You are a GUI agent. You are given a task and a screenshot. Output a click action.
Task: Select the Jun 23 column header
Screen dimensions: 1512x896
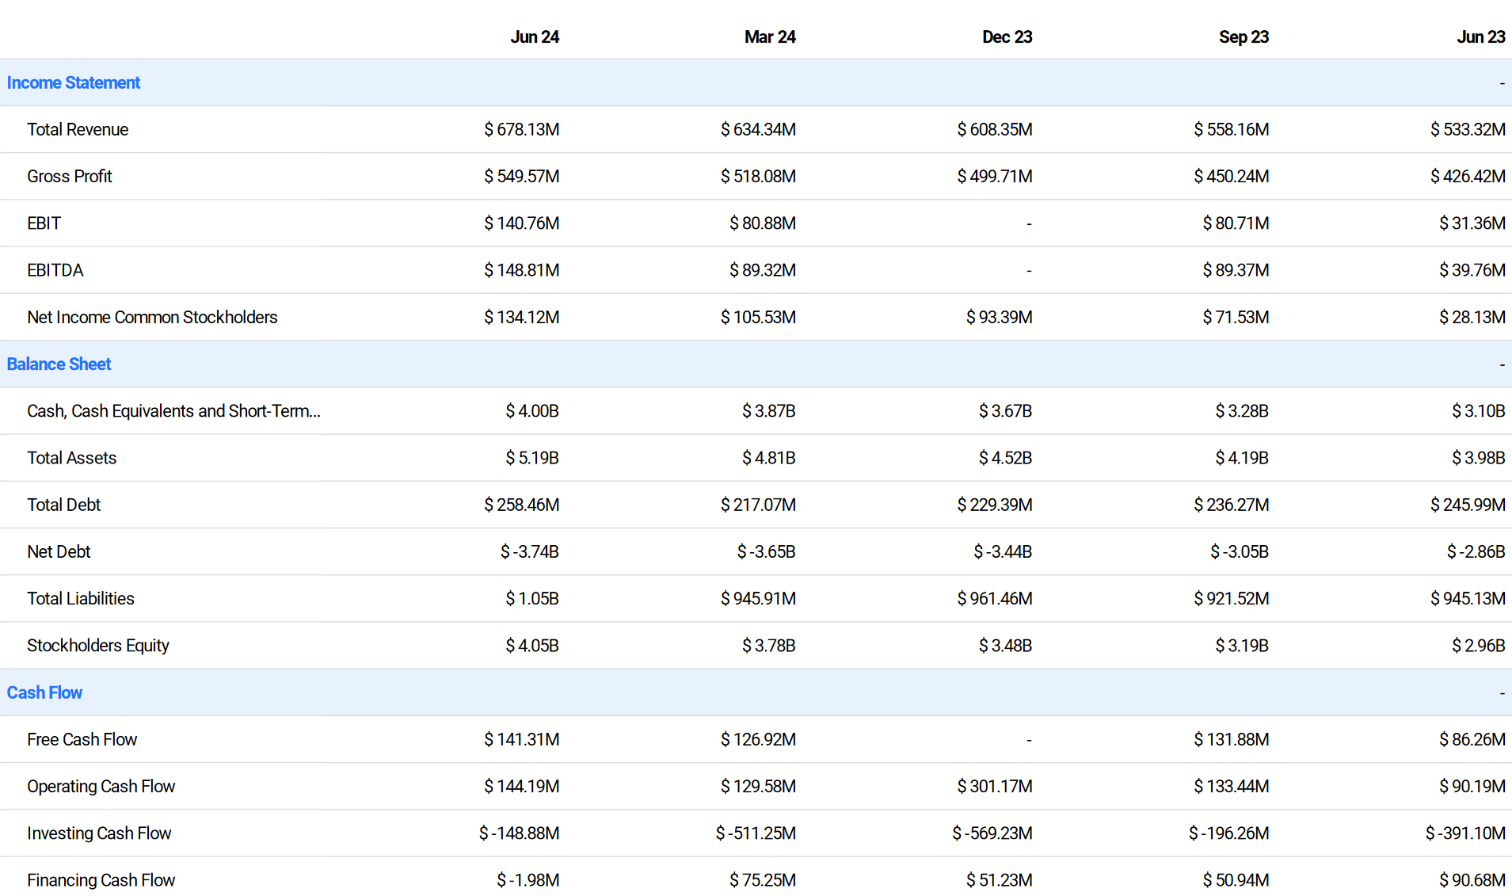point(1480,36)
